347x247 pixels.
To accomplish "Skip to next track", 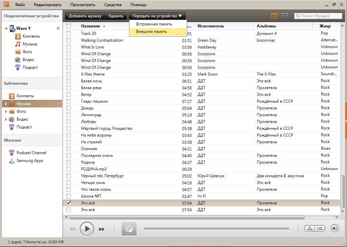I will [x=102, y=229].
